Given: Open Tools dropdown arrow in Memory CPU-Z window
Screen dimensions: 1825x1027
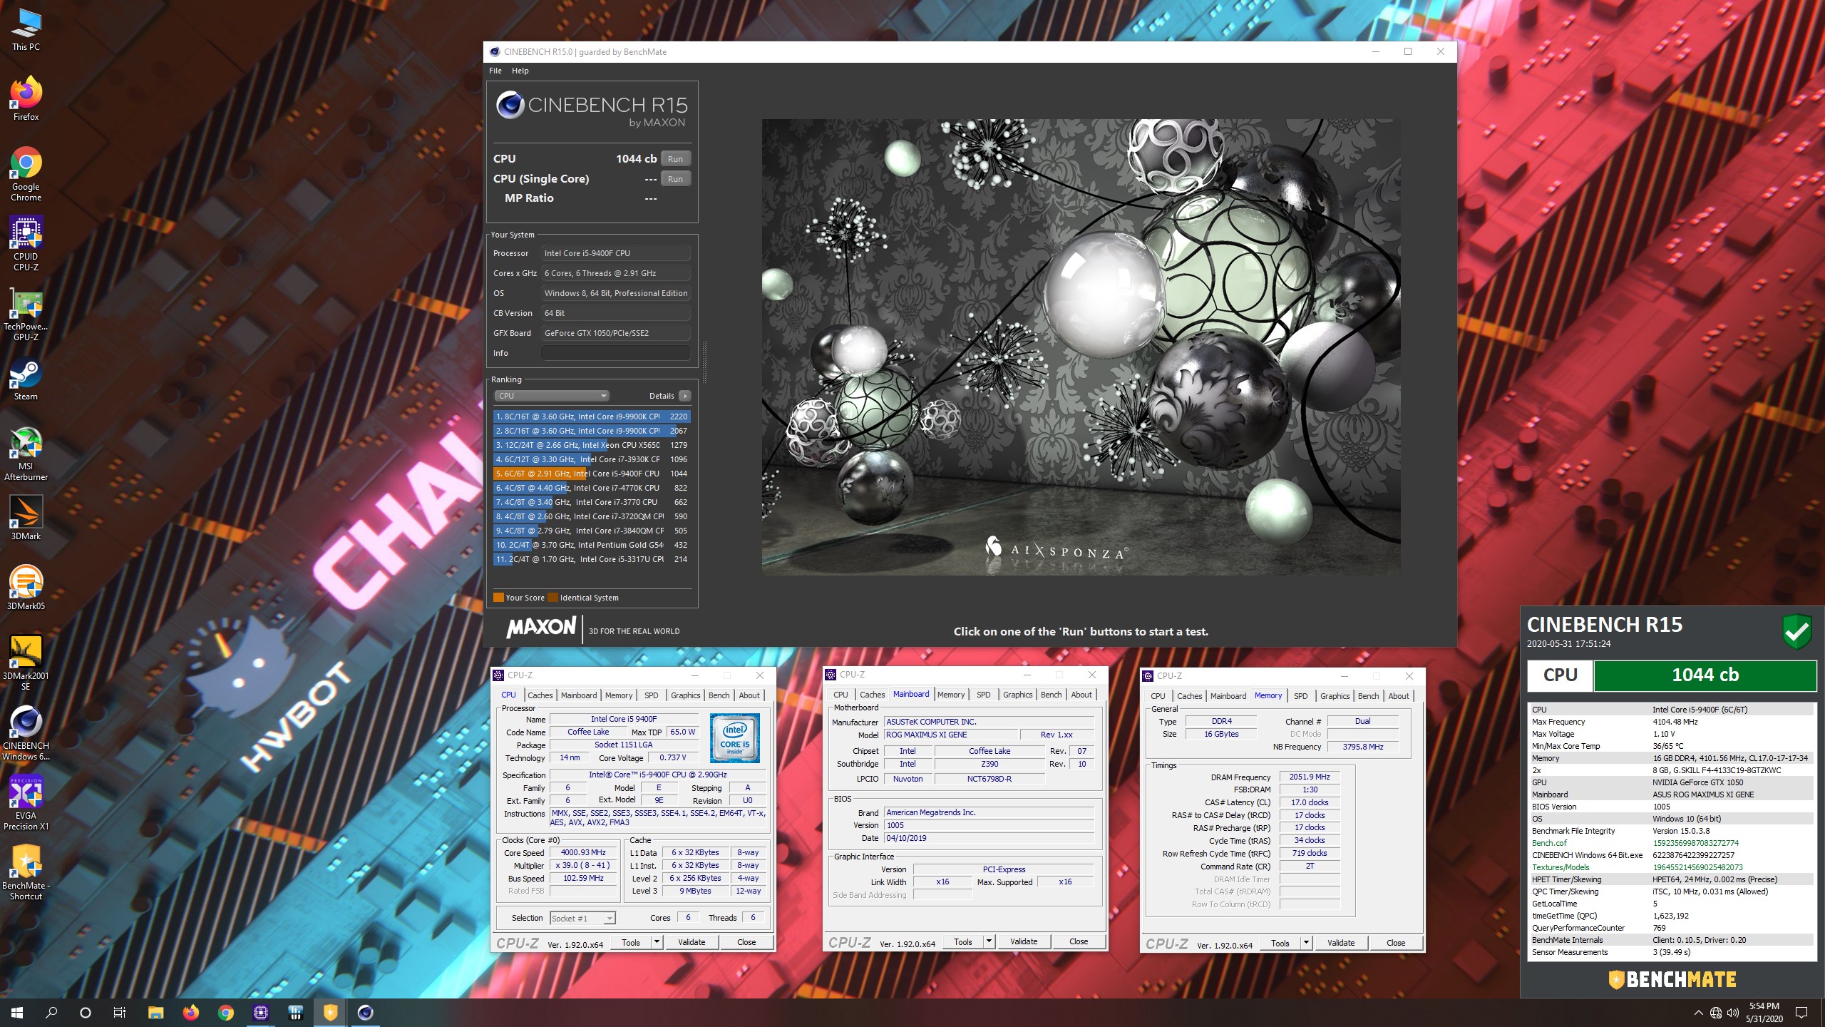Looking at the screenshot, I should coord(1305,943).
